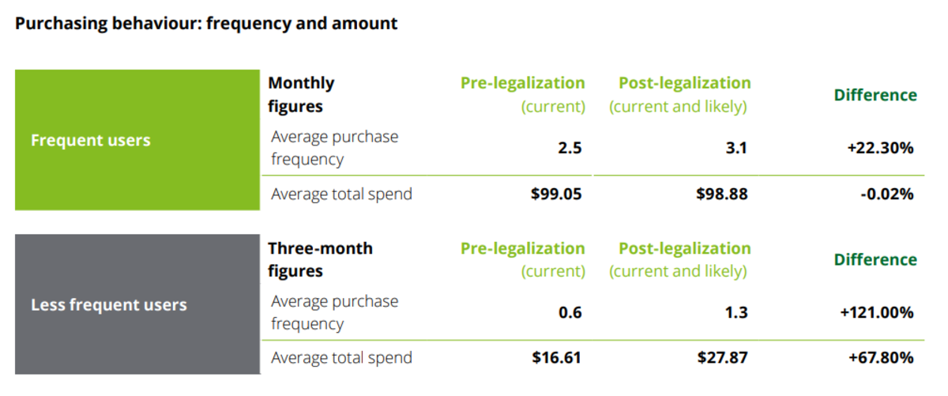Select the green 'Frequent users' block
This screenshot has width=948, height=396.
(137, 141)
